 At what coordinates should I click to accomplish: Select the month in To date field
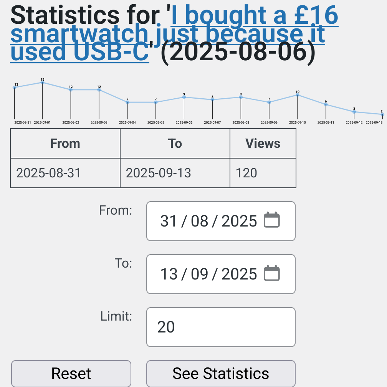point(199,274)
